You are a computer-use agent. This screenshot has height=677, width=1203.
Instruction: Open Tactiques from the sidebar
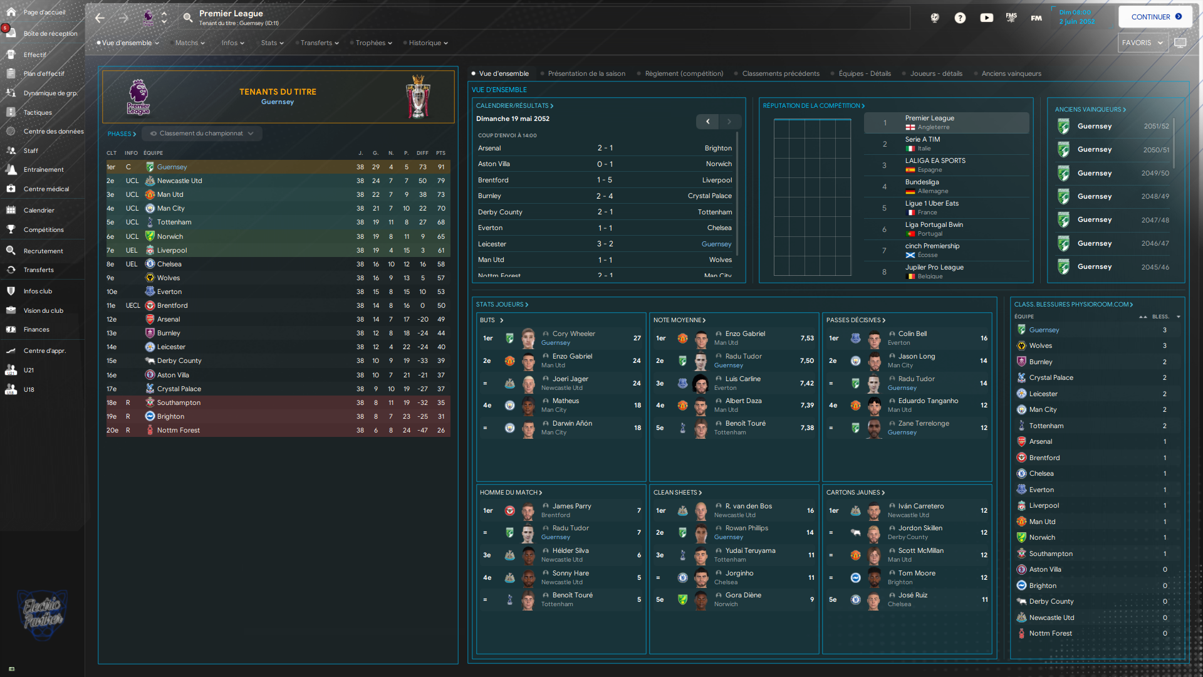(38, 113)
